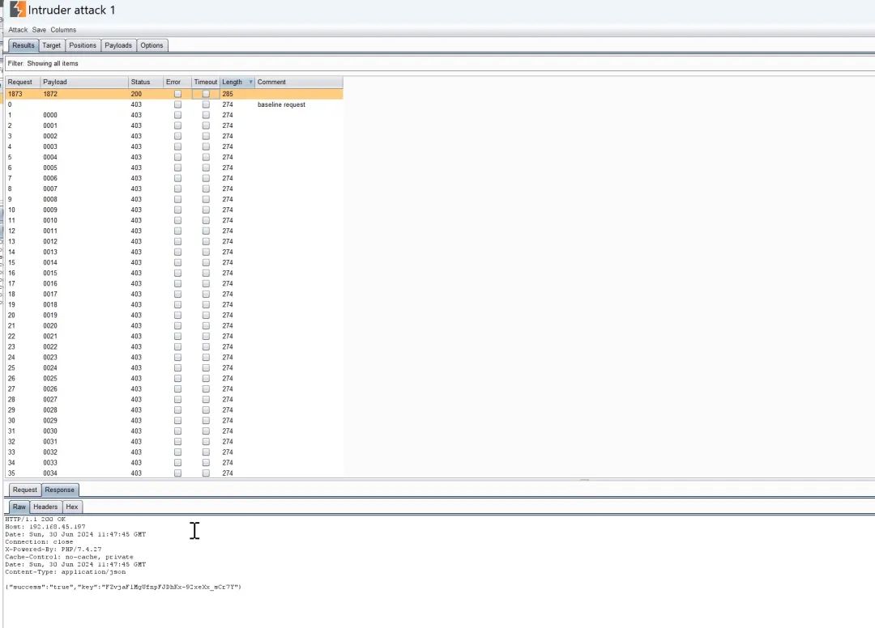Switch to the Positions tab
875x628 pixels.
[x=83, y=45]
